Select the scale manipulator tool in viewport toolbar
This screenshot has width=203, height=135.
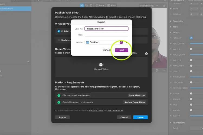(x=91, y=5)
